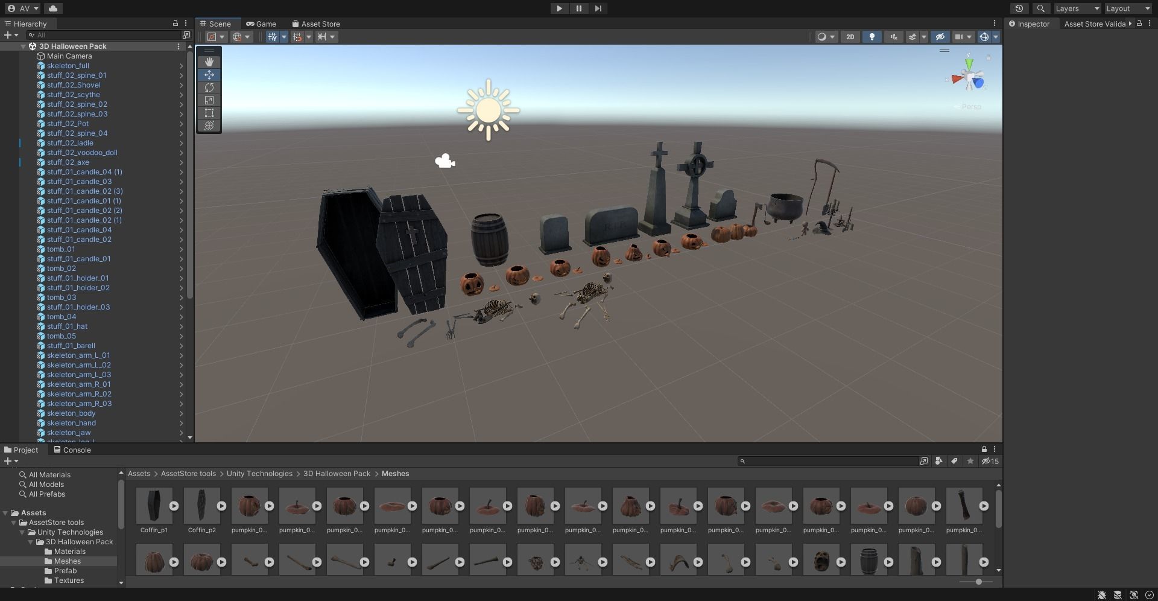Click the Hierarchy search field
This screenshot has height=601, width=1158.
[x=104, y=35]
